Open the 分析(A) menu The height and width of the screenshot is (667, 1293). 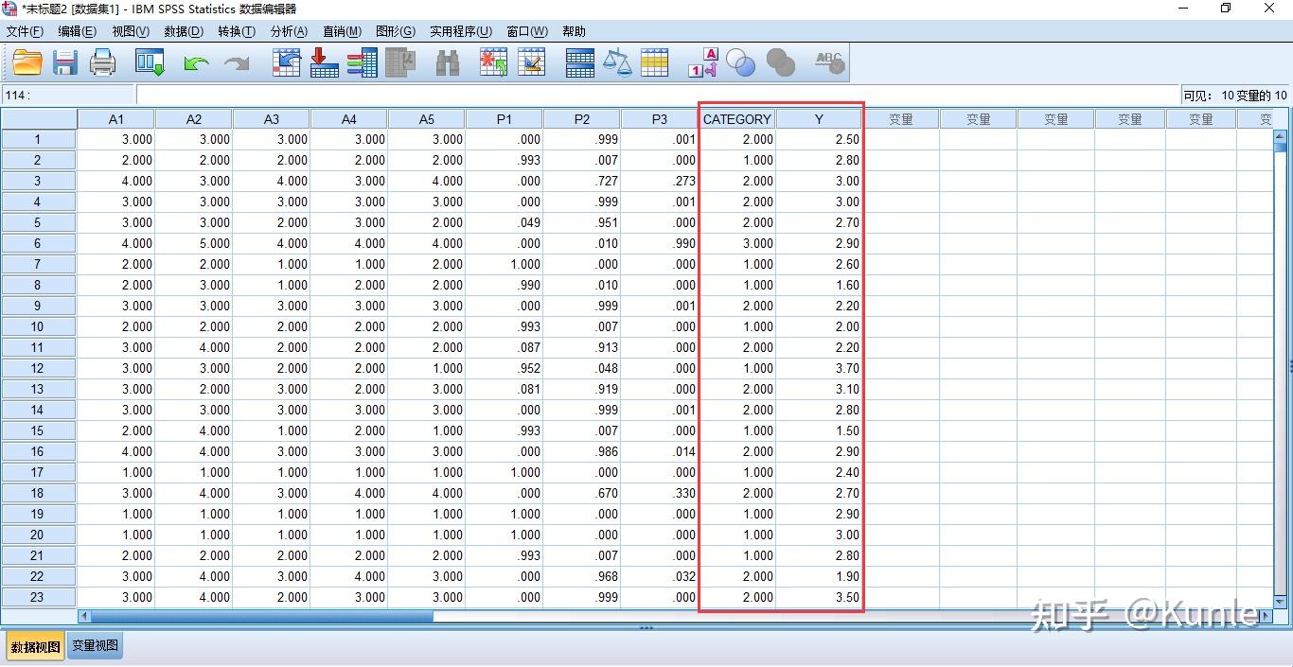pyautogui.click(x=289, y=30)
